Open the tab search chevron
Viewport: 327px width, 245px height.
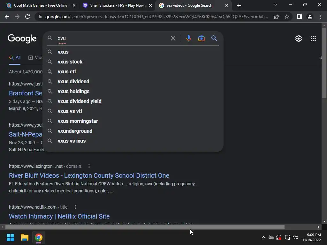pos(276,4)
